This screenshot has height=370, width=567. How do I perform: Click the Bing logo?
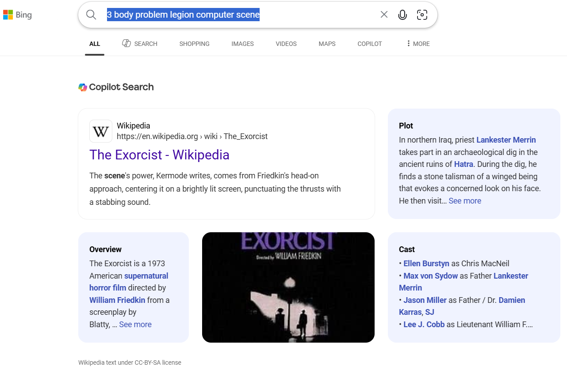click(x=17, y=15)
